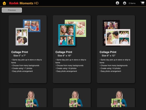The height and width of the screenshot is (110, 146).
Task: Select the 5" x 7" Collage Print thumbnail
Action: pos(28,32)
